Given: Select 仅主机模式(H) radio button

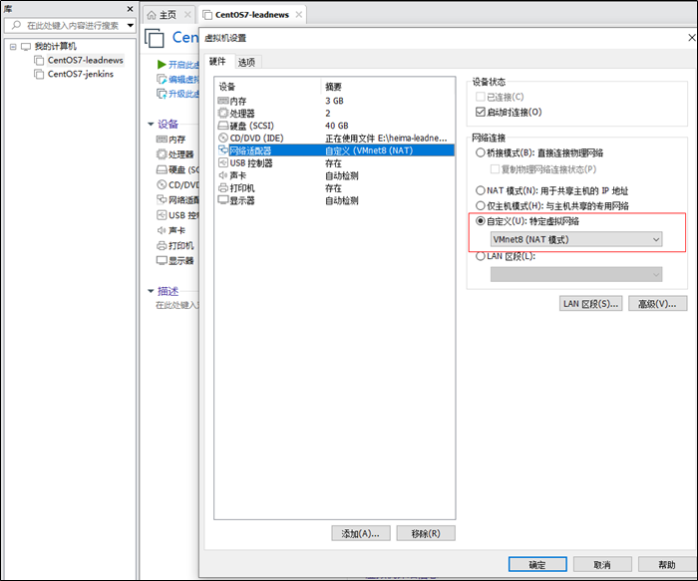Looking at the screenshot, I should click(x=481, y=205).
